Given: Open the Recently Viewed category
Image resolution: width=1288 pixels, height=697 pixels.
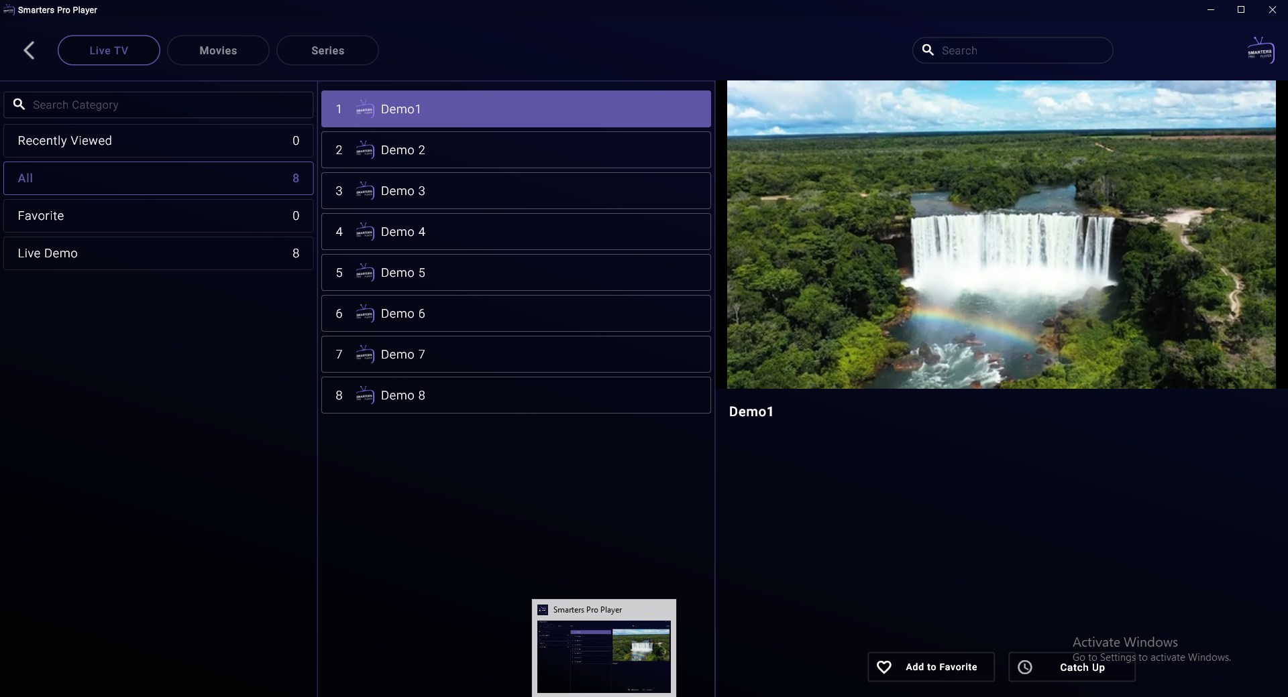Looking at the screenshot, I should (x=158, y=140).
